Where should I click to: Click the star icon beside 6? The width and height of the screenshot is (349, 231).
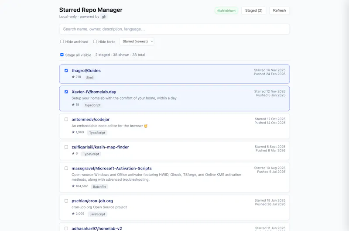pos(73,153)
